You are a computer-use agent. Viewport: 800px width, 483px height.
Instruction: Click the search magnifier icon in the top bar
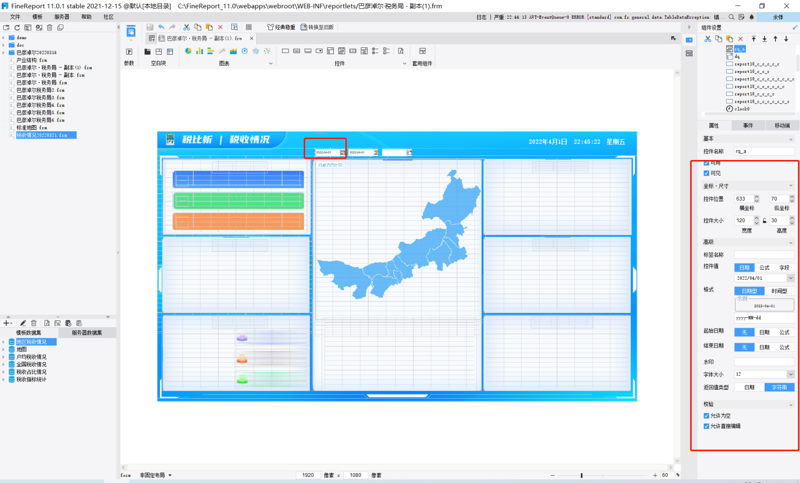731,17
